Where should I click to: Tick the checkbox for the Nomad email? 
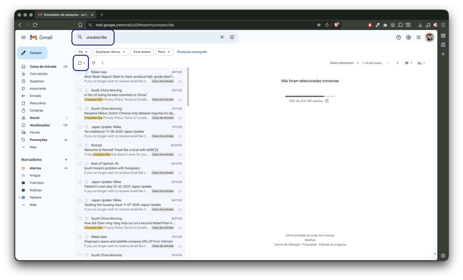click(x=80, y=145)
